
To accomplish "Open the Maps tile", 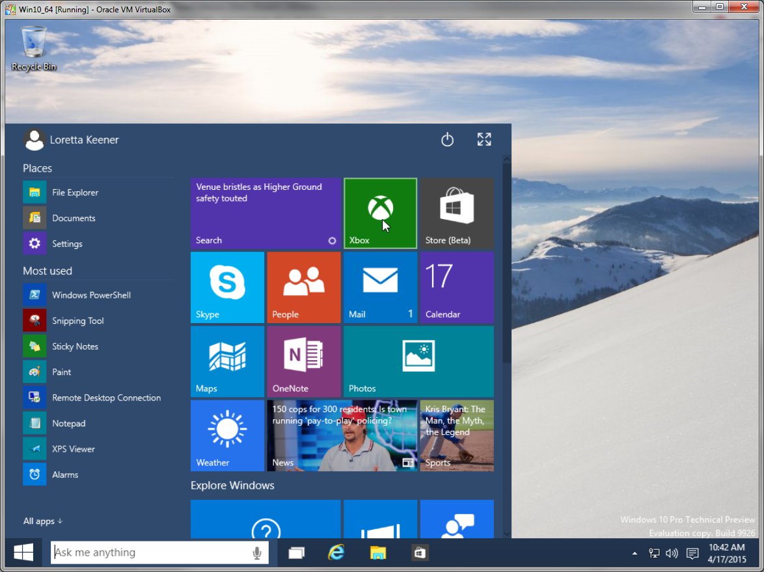I will pyautogui.click(x=227, y=361).
